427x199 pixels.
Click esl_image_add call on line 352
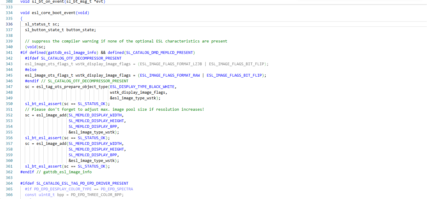tap(51, 115)
